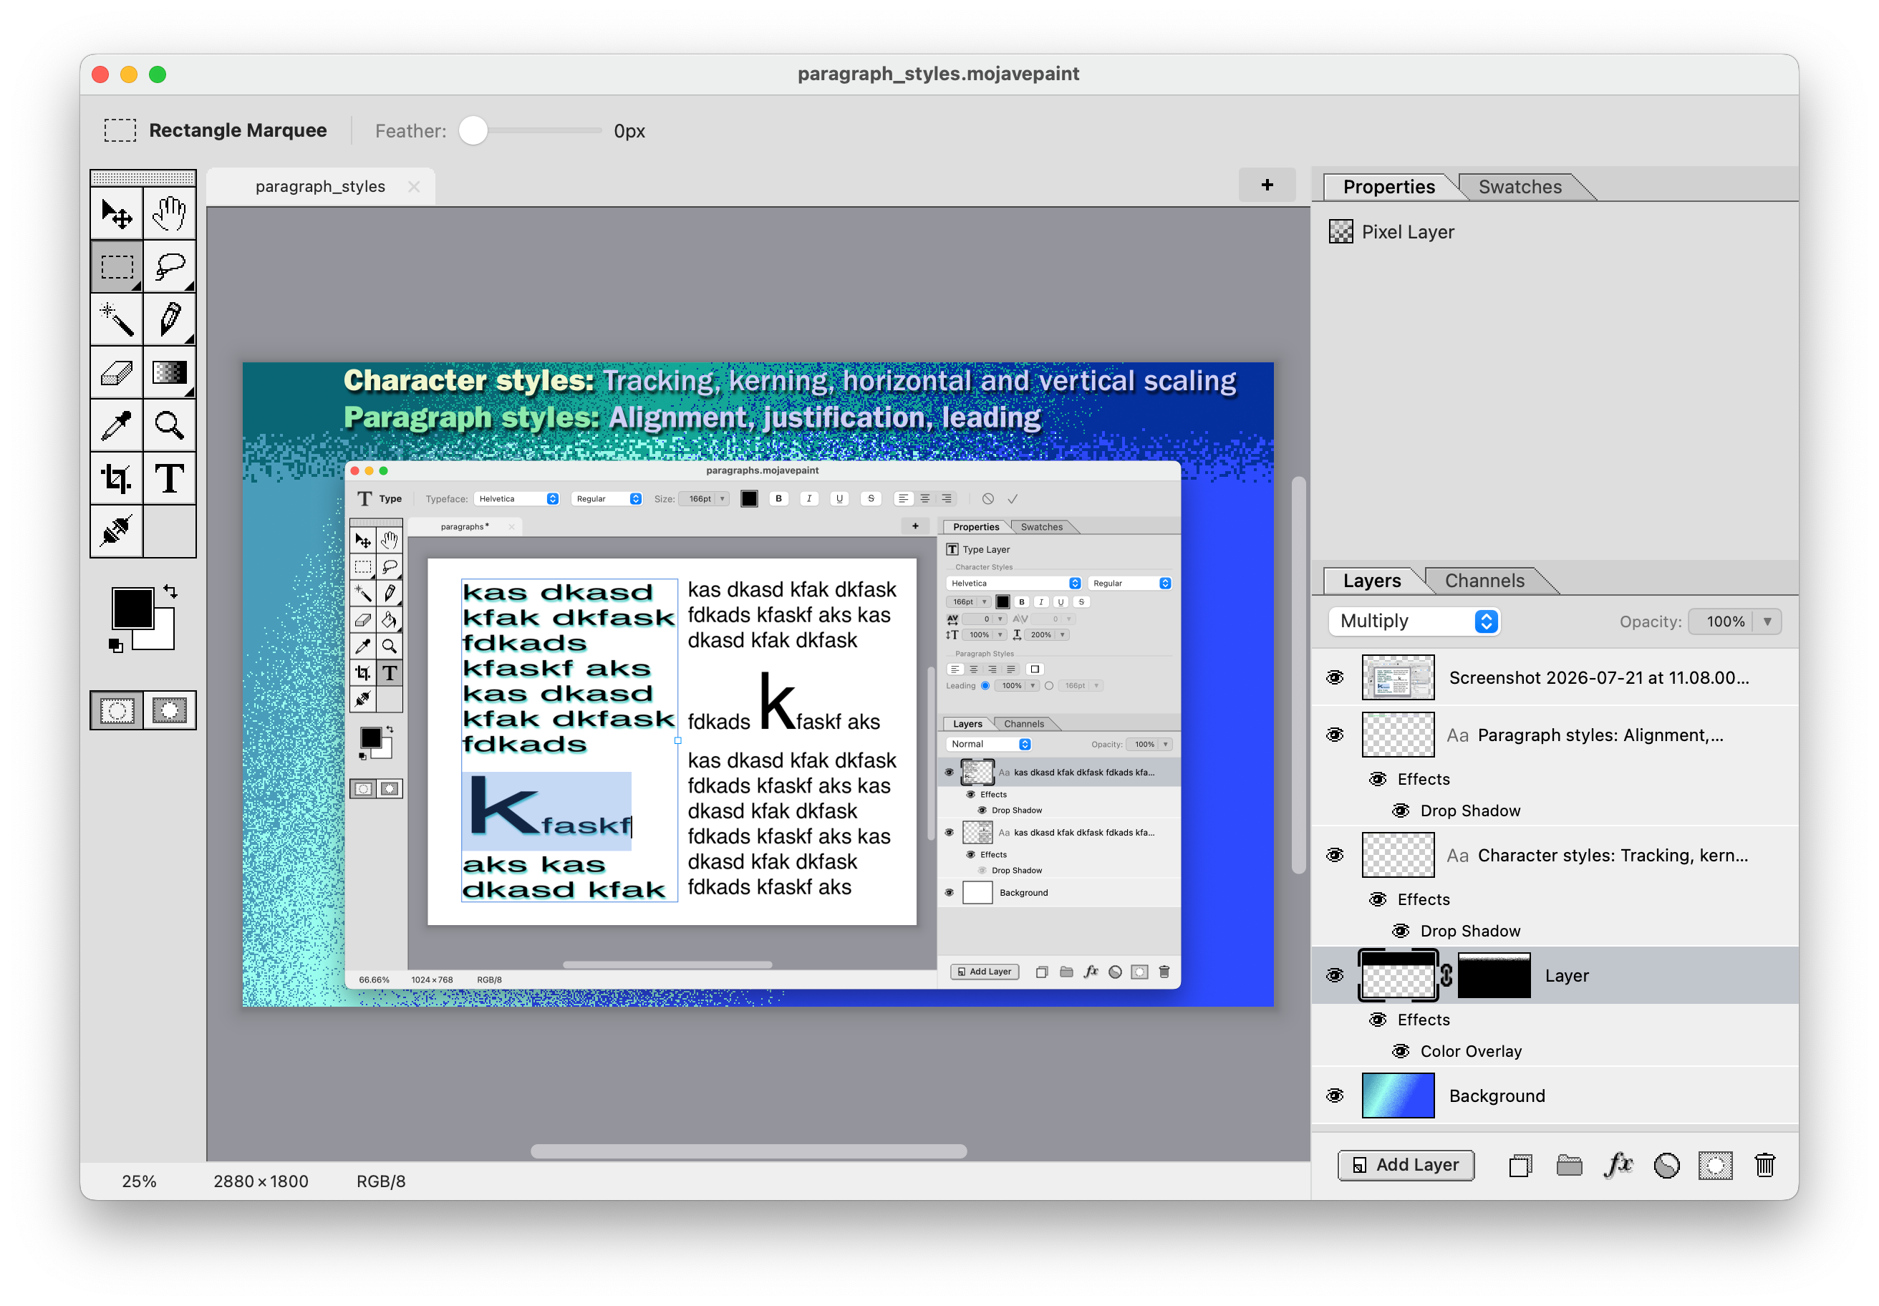Image resolution: width=1879 pixels, height=1306 pixels.
Task: Open a new document tab with the plus button
Action: click(x=1267, y=185)
